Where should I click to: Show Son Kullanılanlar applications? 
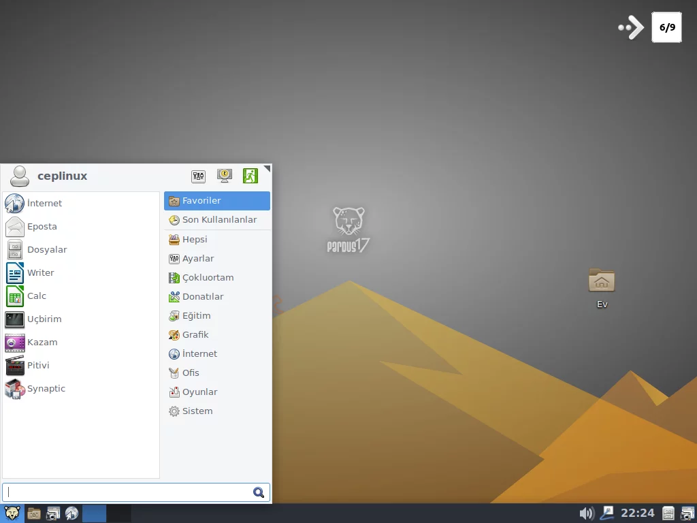[218, 219]
